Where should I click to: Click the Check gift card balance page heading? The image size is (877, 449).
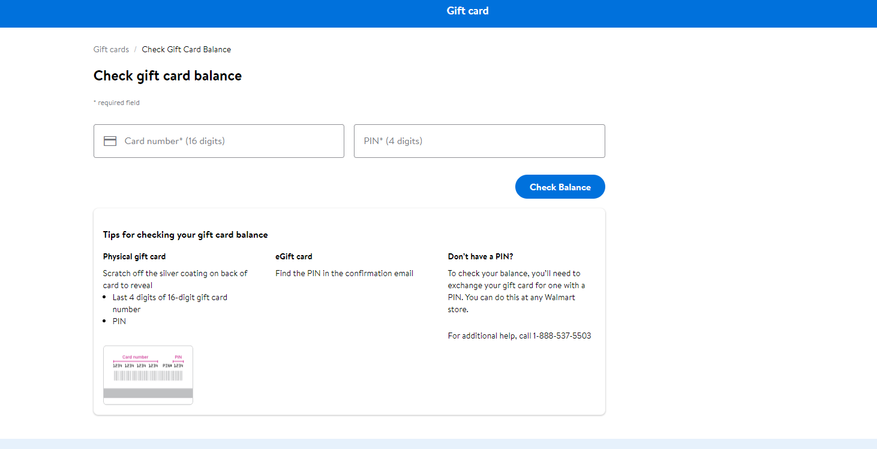(x=167, y=76)
